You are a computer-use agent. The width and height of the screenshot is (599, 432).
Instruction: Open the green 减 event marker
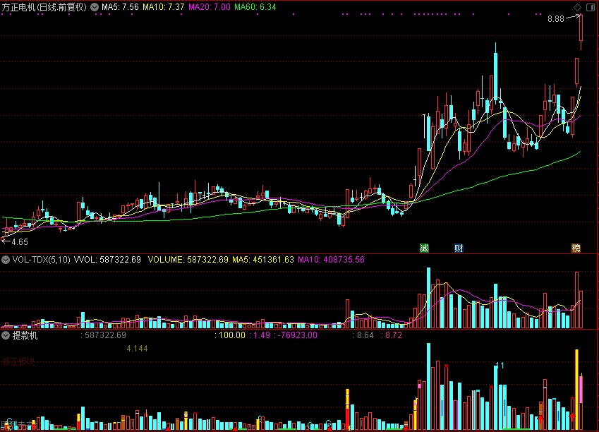coord(425,248)
